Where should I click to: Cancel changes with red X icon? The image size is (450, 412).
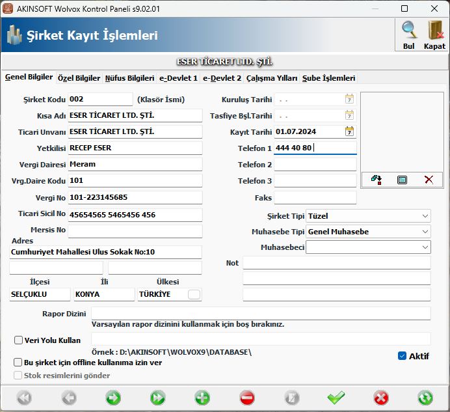click(x=381, y=398)
